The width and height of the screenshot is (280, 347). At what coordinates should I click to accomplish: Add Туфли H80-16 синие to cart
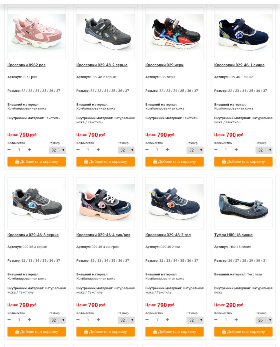243,332
